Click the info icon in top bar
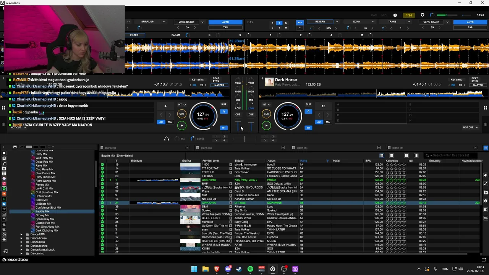The height and width of the screenshot is (275, 489). (x=395, y=15)
